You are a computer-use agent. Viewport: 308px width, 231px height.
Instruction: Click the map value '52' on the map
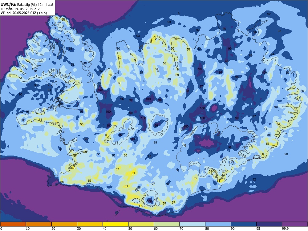[120, 58]
